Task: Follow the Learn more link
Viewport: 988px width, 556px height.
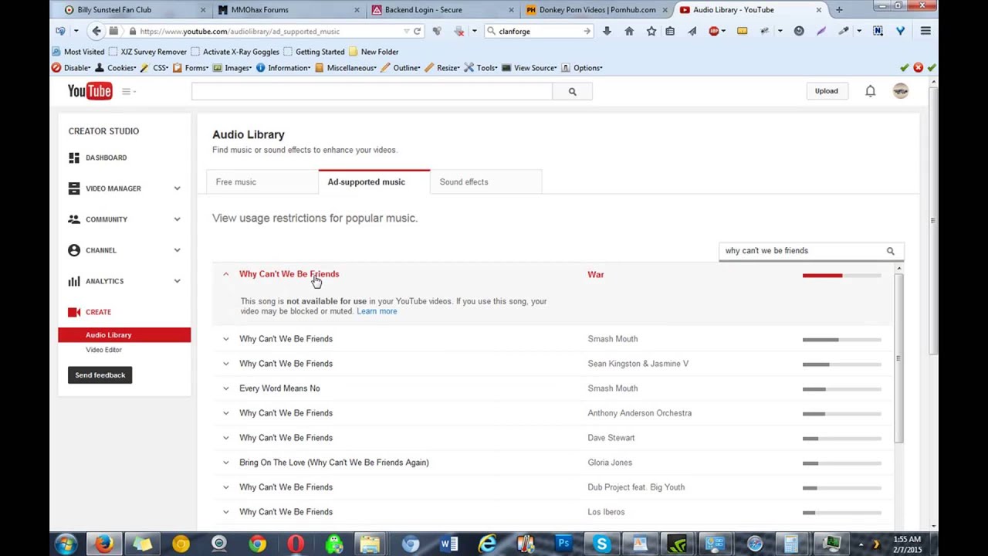Action: pos(377,311)
